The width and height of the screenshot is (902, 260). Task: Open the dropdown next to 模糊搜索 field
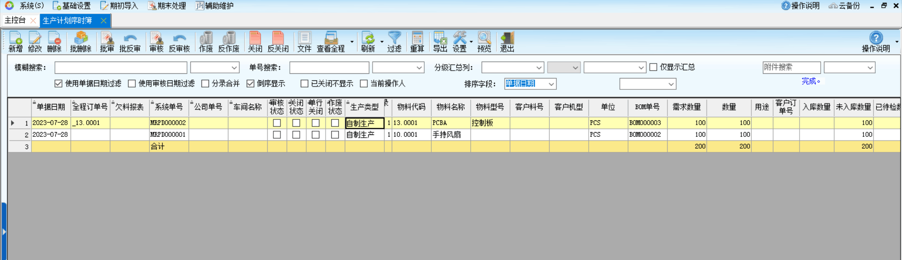(234, 68)
